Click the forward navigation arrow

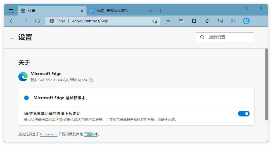pos(25,21)
